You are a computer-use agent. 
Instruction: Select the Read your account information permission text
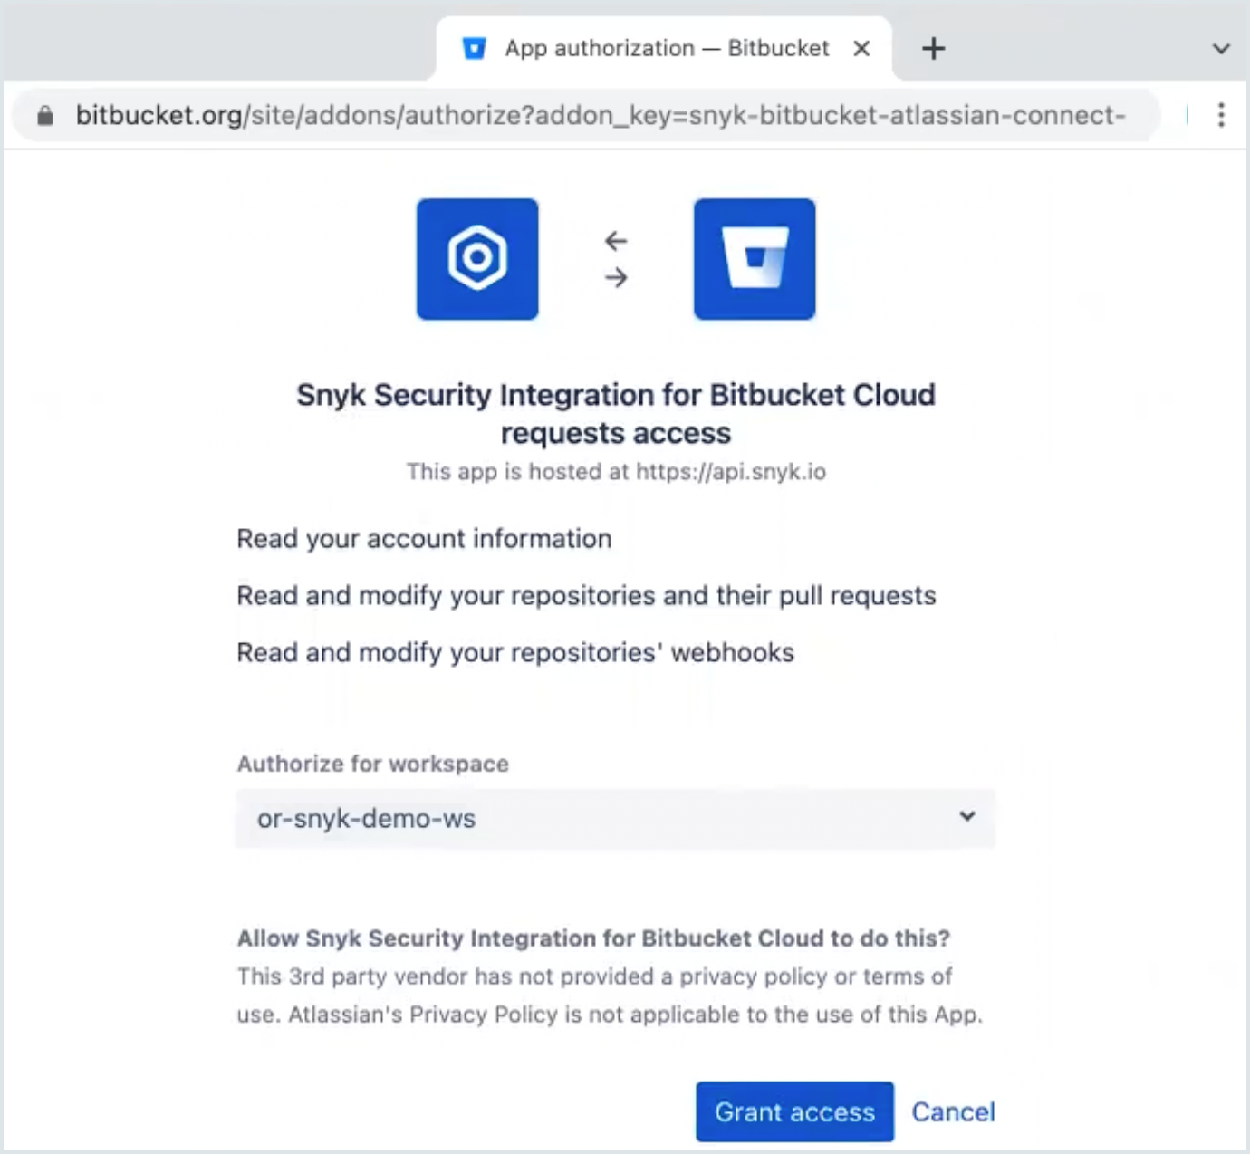click(423, 539)
